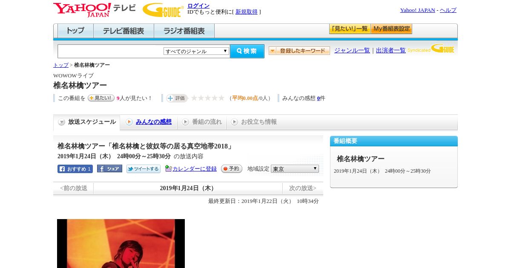Go to 次の放送>
Screen dimensions: 511x268
point(303,188)
